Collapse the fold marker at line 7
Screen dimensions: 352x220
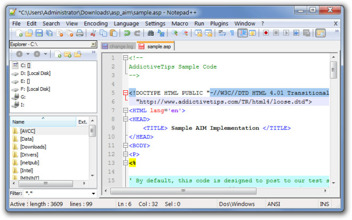pos(125,110)
